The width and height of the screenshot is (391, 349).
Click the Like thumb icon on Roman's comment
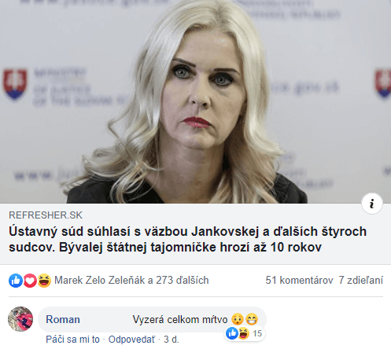tap(232, 333)
